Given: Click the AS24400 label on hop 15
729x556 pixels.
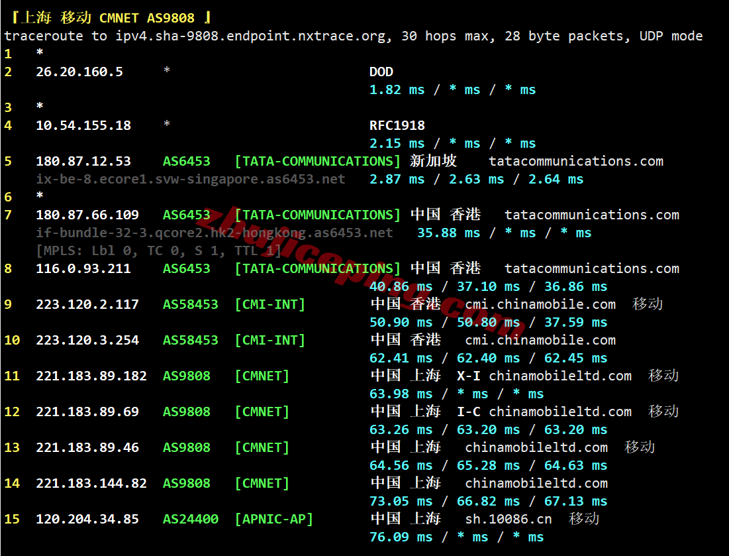Looking at the screenshot, I should click(191, 520).
